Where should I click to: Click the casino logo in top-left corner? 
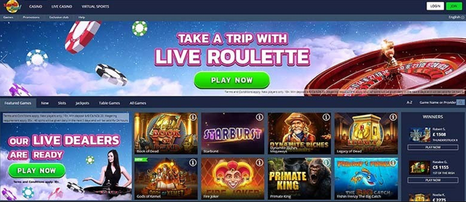11,6
